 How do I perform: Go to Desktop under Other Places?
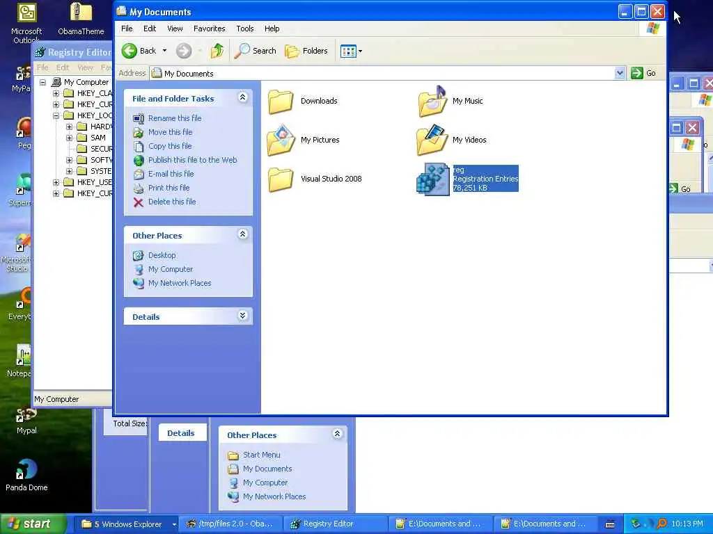[162, 255]
